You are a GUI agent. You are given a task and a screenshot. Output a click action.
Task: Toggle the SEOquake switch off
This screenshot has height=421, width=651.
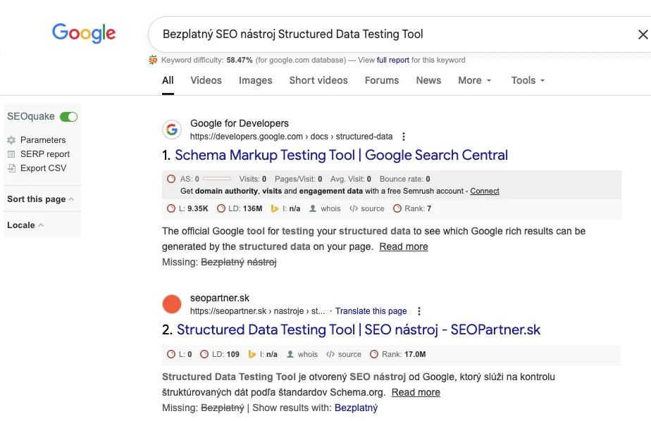[68, 117]
